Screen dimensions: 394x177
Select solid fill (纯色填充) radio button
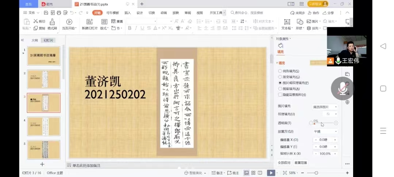pyautogui.click(x=280, y=71)
